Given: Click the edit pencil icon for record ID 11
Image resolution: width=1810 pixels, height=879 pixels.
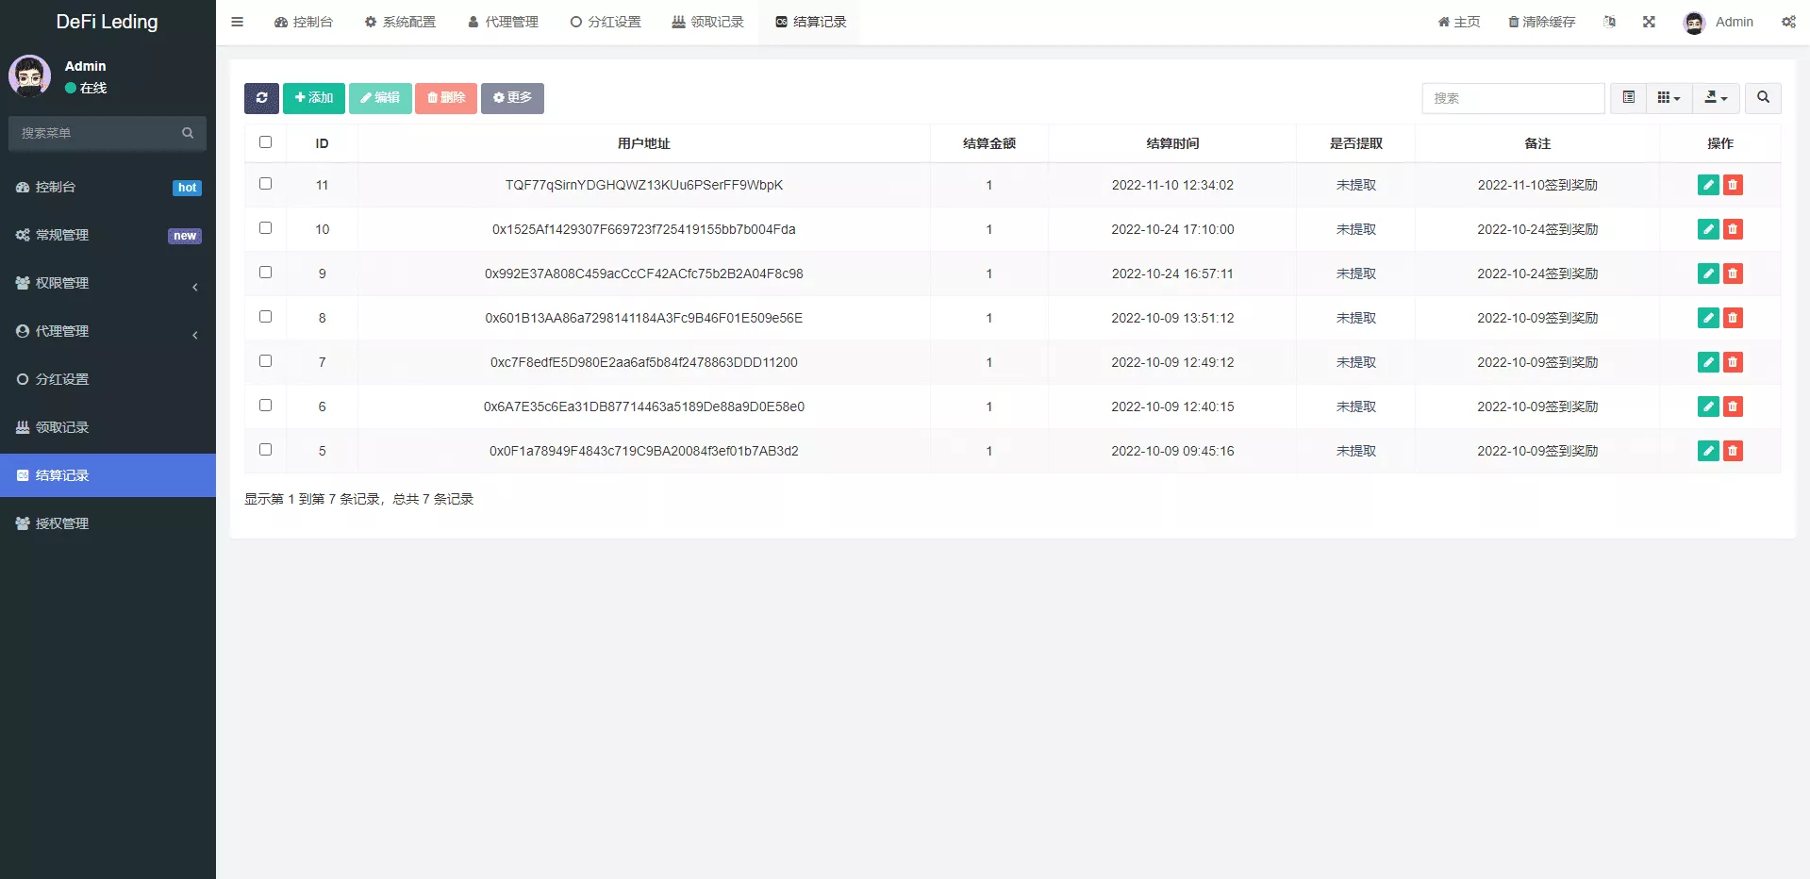Looking at the screenshot, I should [1707, 185].
